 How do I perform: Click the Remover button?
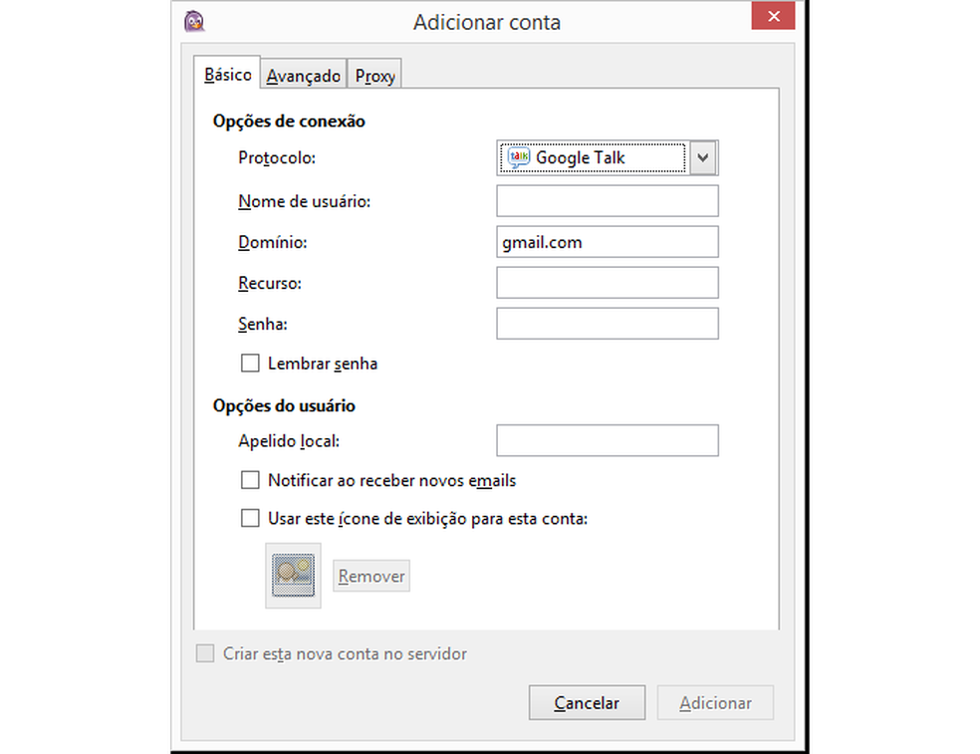370,576
